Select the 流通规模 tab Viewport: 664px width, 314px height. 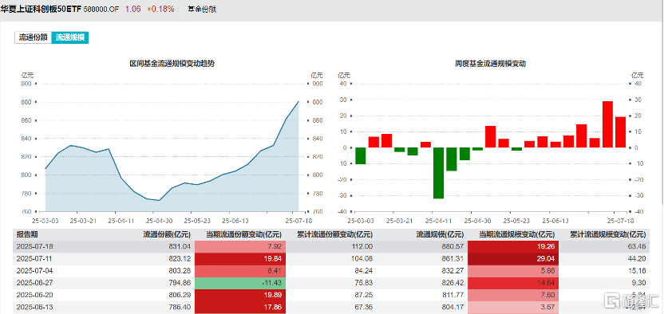(70, 37)
